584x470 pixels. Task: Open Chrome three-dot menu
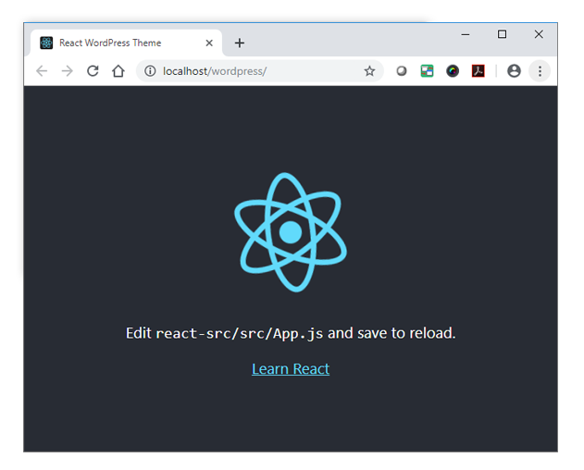point(540,70)
